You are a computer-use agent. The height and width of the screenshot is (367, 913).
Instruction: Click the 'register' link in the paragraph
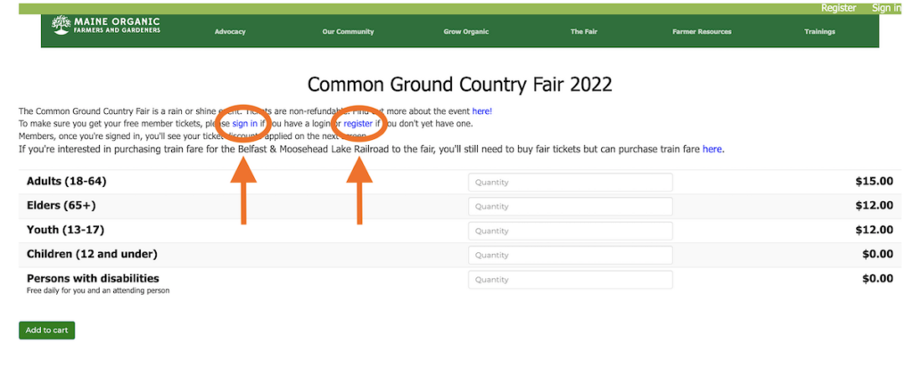click(358, 124)
